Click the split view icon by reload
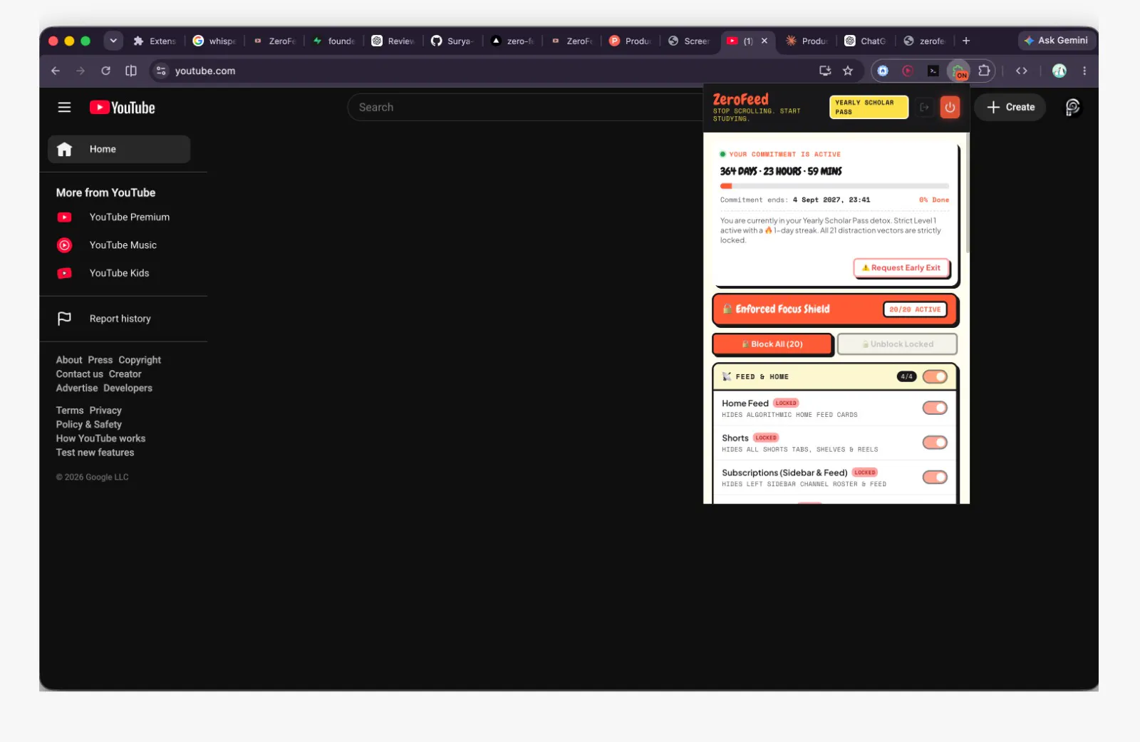Viewport: 1140px width, 742px height. pos(131,71)
